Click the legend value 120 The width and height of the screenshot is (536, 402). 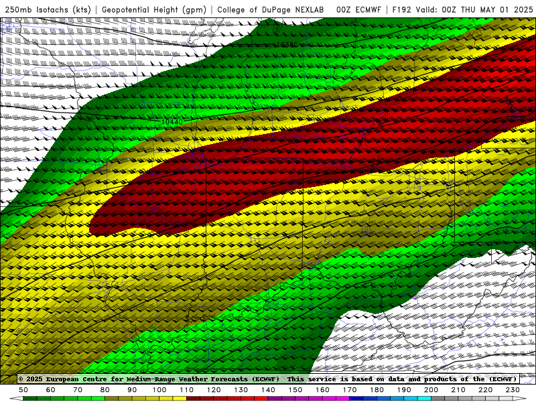[x=214, y=390]
